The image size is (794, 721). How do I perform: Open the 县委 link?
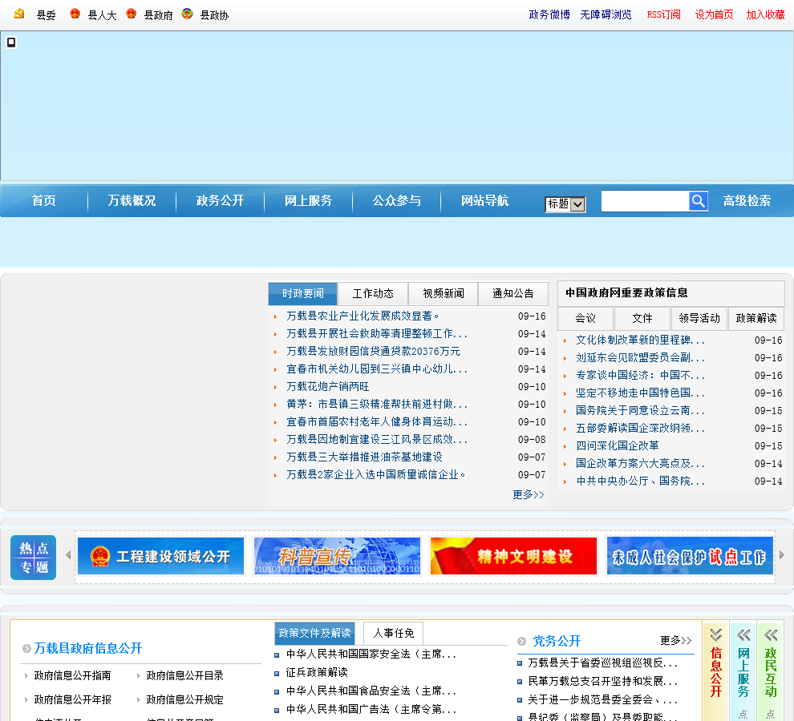tap(46, 15)
